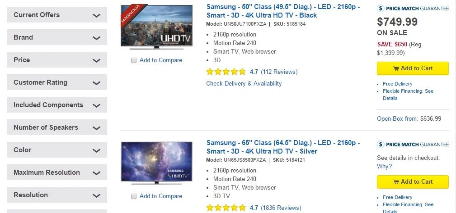Open the 112 Reviews link
This screenshot has height=213, width=456.
[x=279, y=72]
